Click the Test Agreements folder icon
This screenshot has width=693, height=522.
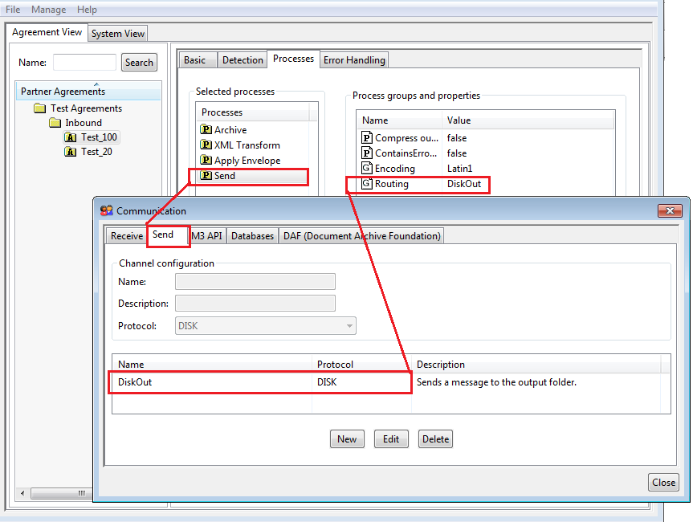(40, 108)
